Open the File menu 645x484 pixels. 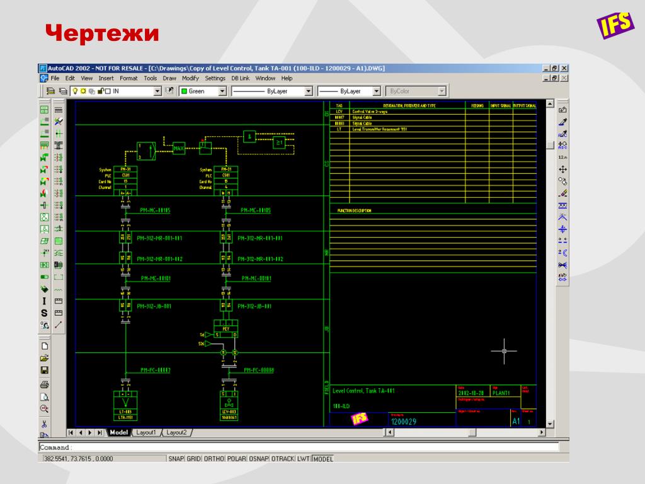pos(55,78)
